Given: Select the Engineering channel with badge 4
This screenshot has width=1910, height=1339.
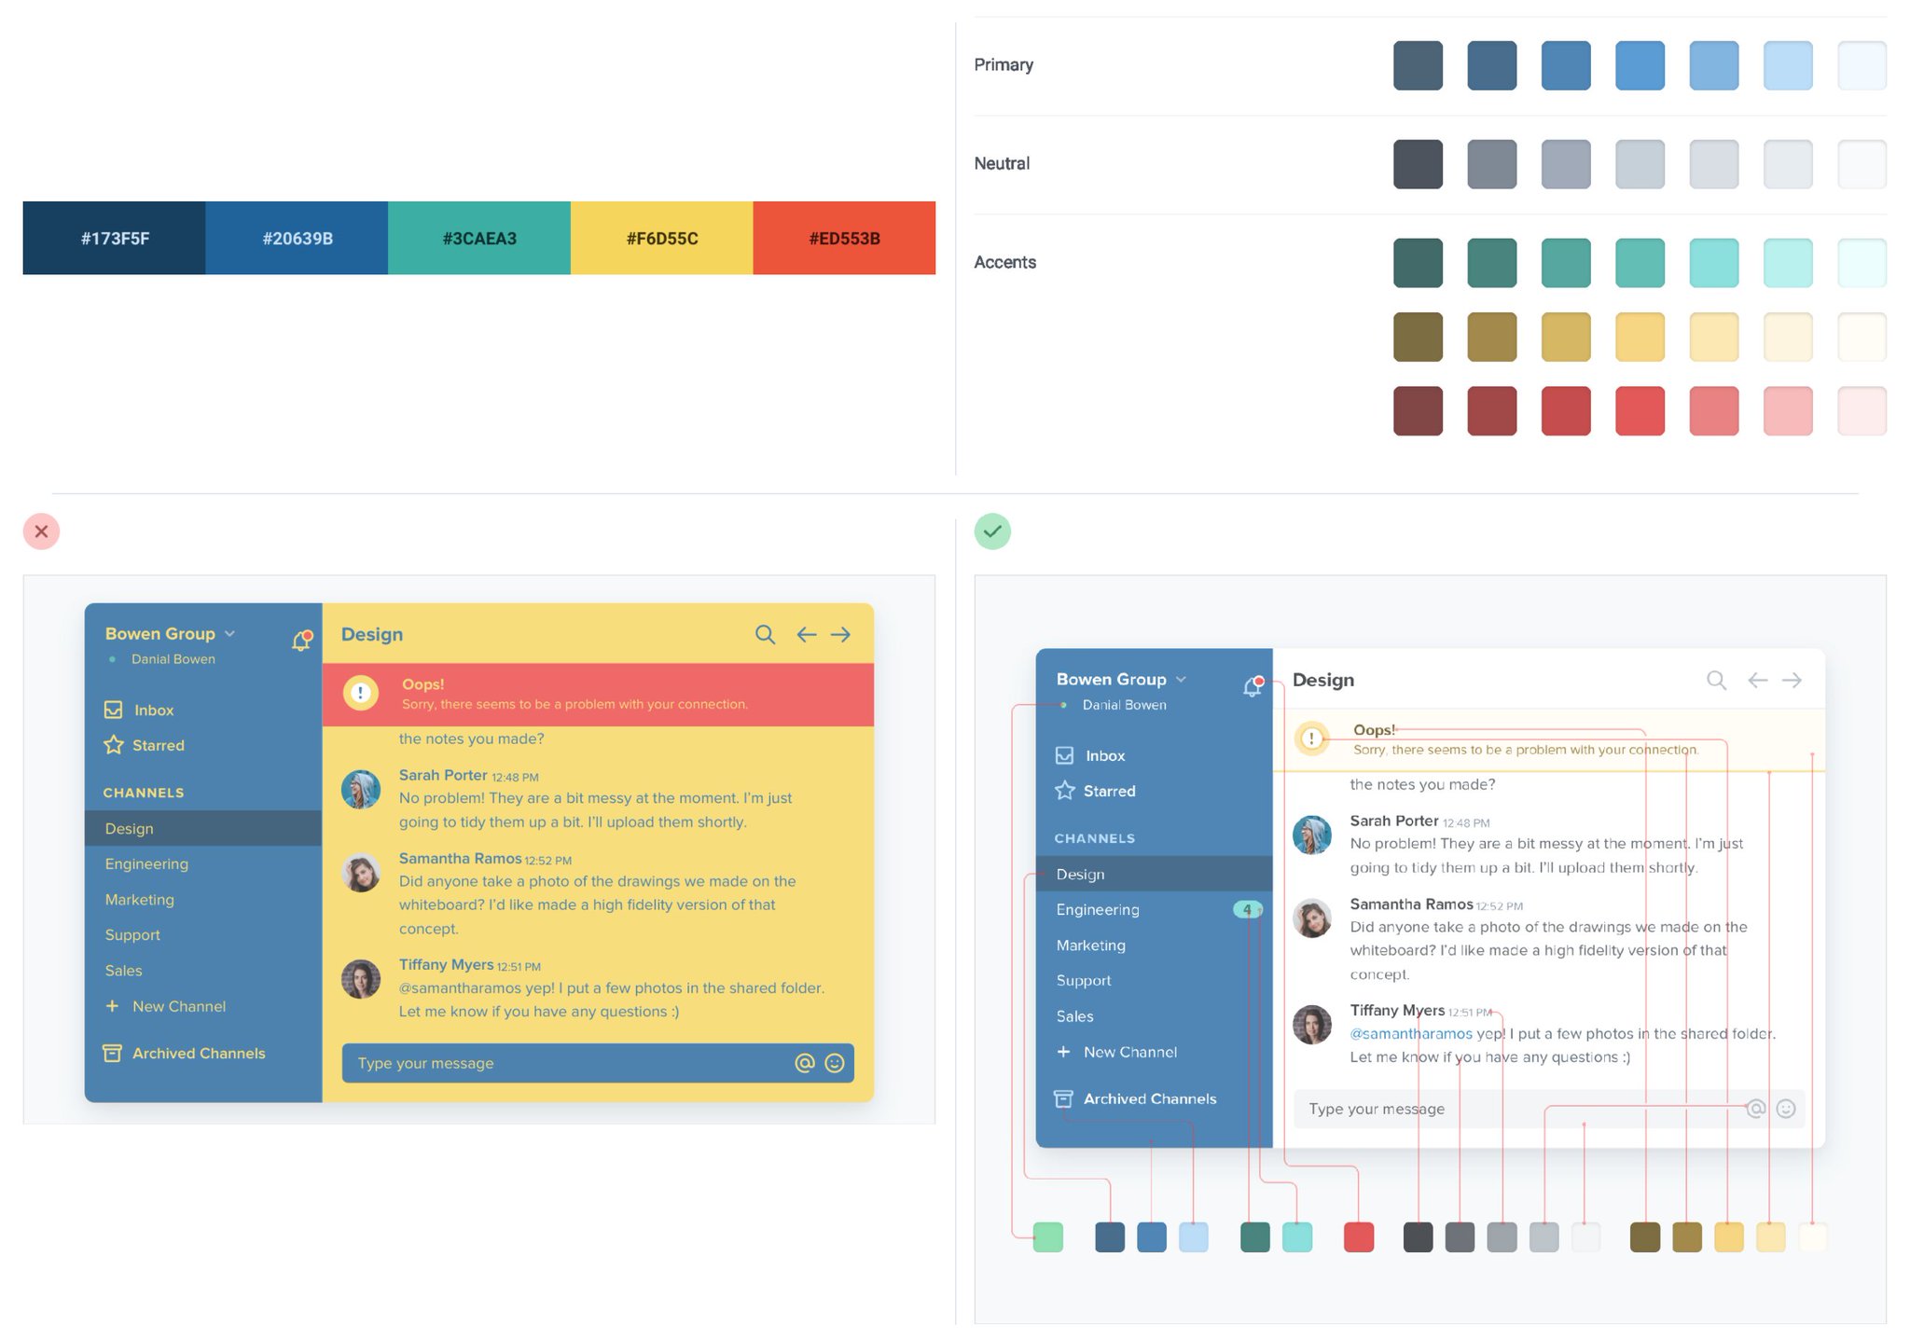Looking at the screenshot, I should point(1155,910).
